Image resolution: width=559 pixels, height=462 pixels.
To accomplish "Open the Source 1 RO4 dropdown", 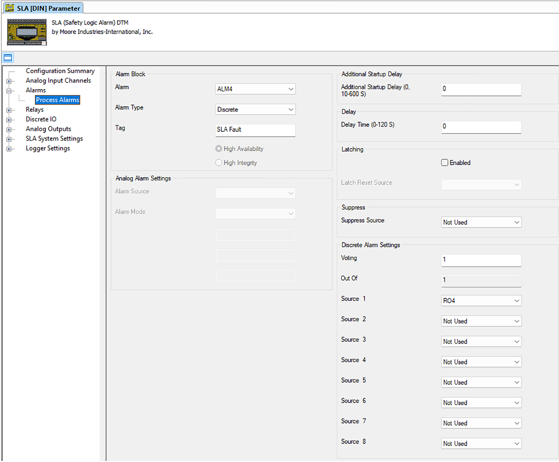I will click(x=481, y=301).
